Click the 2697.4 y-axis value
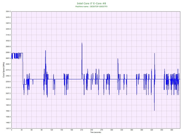This screenshot has width=183, height=137. pyautogui.click(x=8, y=58)
